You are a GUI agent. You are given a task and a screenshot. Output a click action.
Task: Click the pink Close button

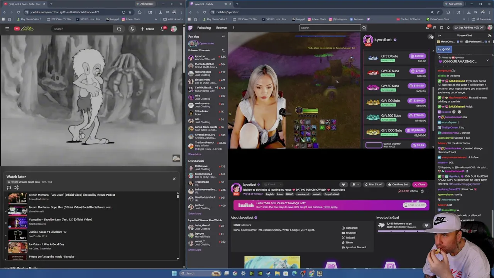pos(420,185)
